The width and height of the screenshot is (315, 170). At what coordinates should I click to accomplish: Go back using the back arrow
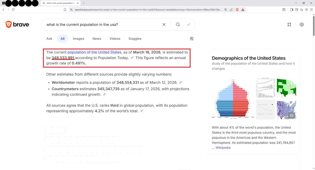pyautogui.click(x=3, y=9)
